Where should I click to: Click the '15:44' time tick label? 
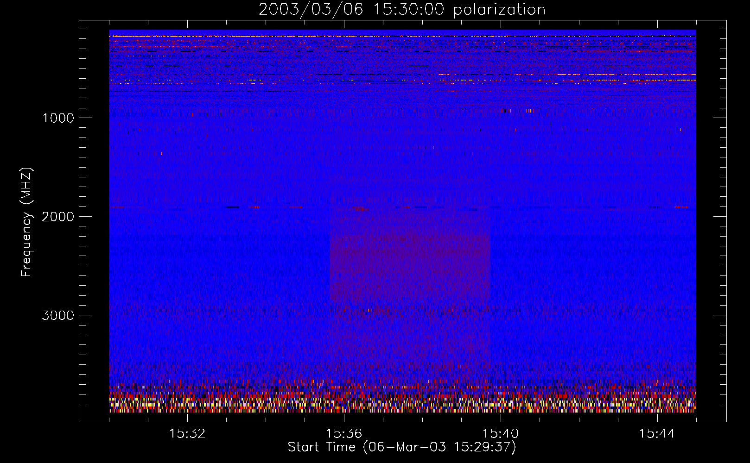[x=657, y=434]
